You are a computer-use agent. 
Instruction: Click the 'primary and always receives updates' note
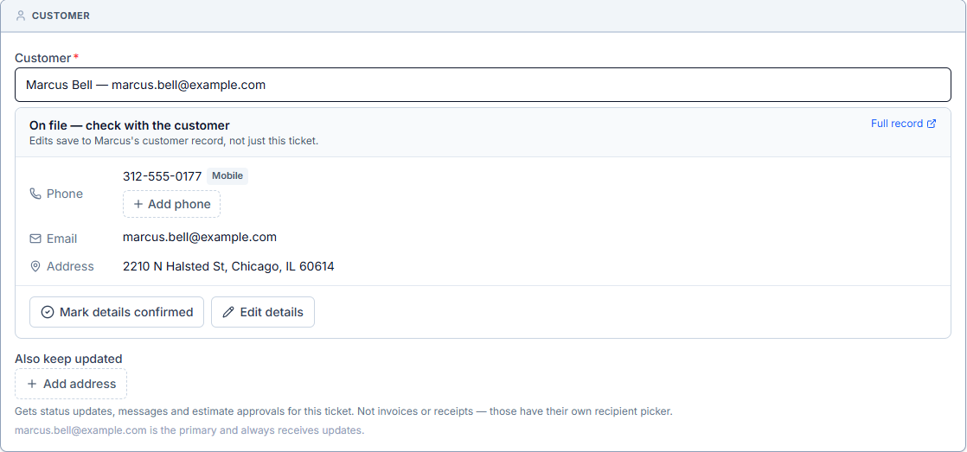point(189,430)
